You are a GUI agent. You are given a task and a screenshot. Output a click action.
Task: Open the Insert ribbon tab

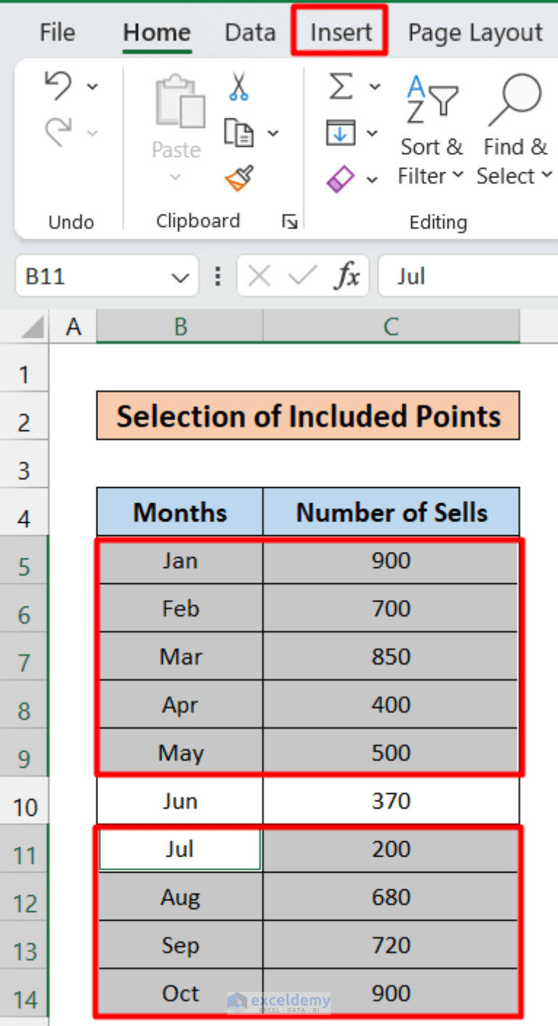click(340, 33)
